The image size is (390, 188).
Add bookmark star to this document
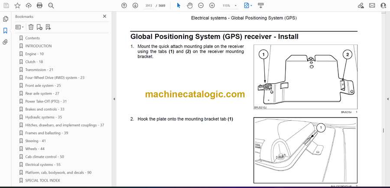point(17,6)
